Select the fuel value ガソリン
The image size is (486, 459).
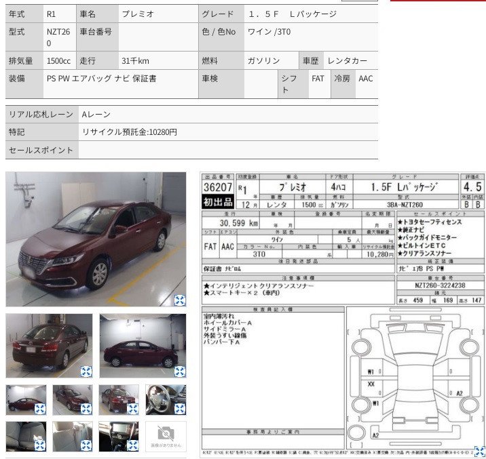(264, 60)
